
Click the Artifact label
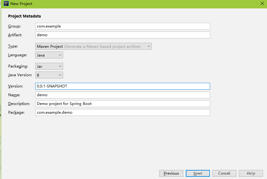pyautogui.click(x=15, y=35)
